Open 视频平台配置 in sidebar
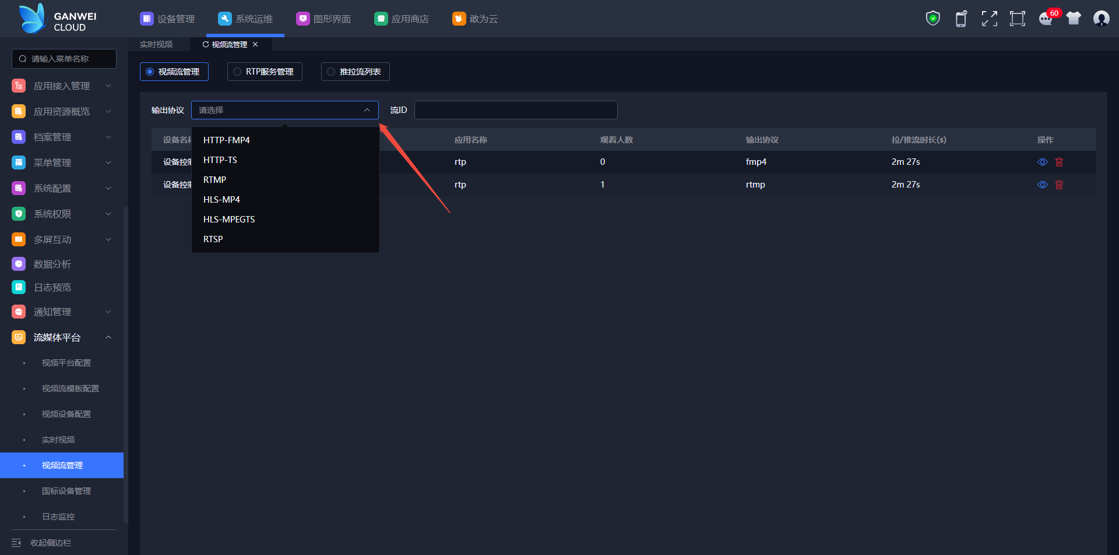The image size is (1119, 555). (x=66, y=363)
